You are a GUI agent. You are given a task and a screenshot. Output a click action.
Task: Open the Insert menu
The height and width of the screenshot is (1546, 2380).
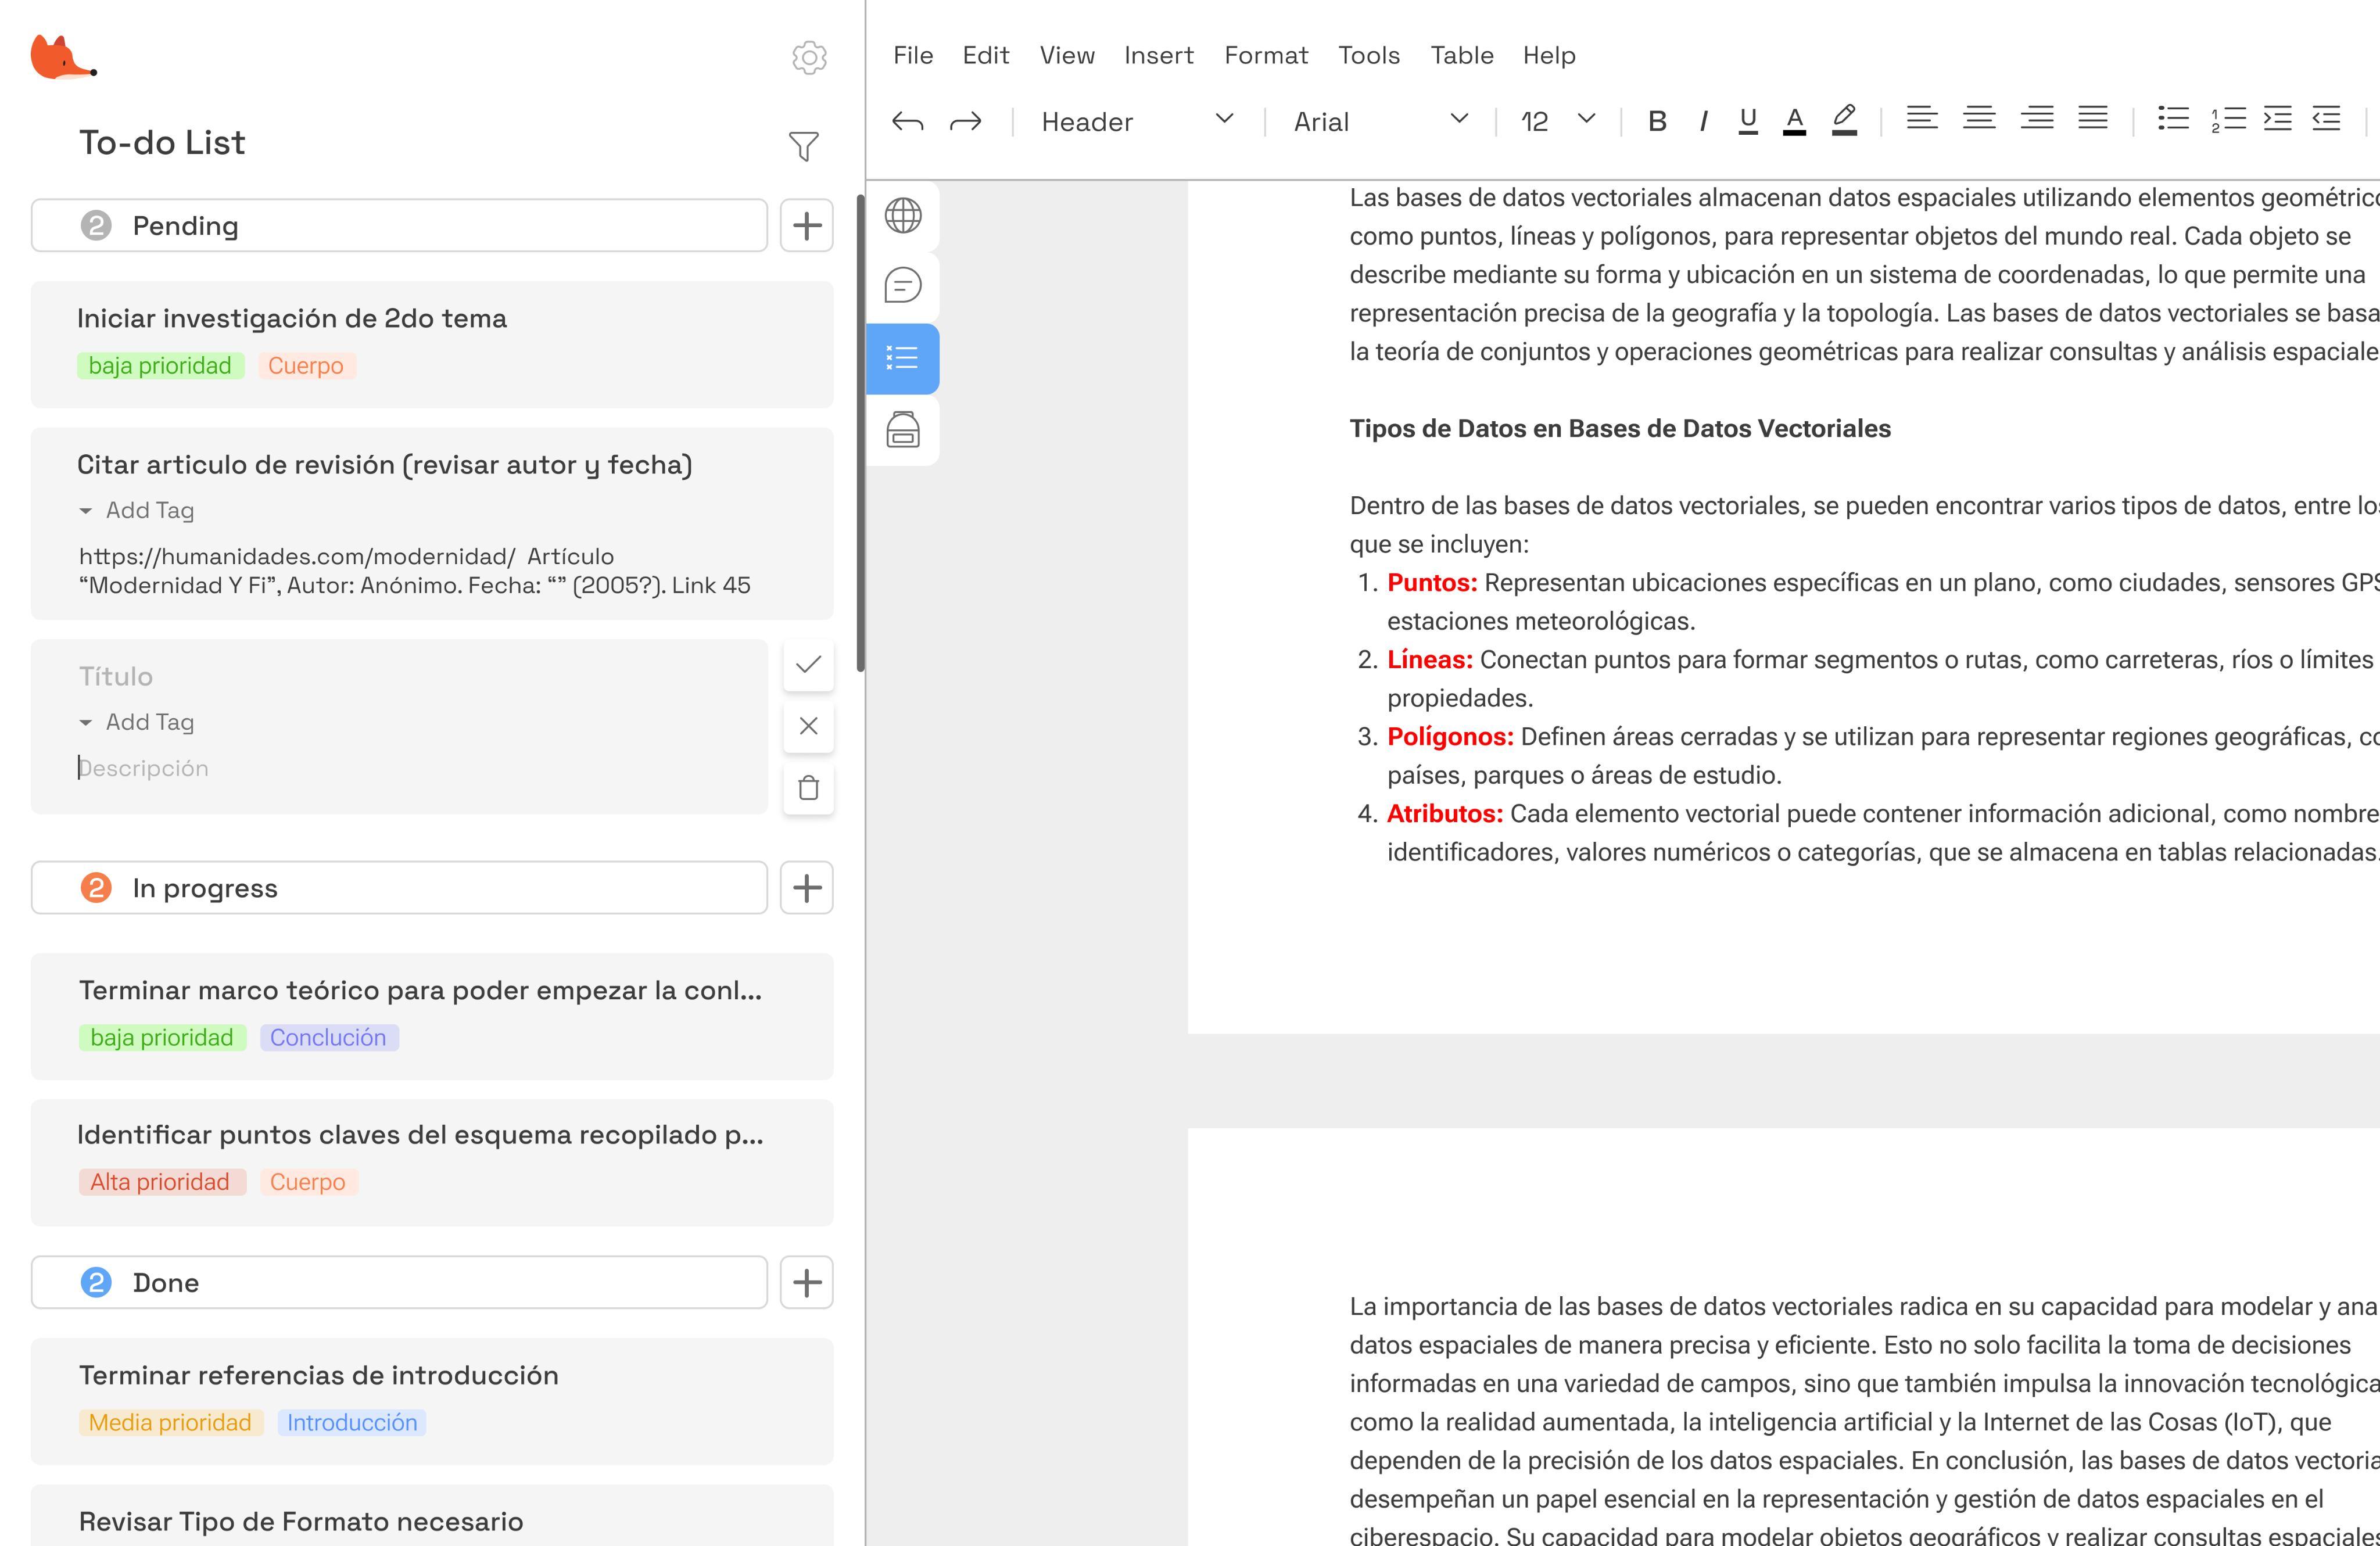pyautogui.click(x=1158, y=55)
